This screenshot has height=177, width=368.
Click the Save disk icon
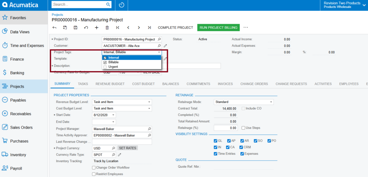[x=75, y=27]
